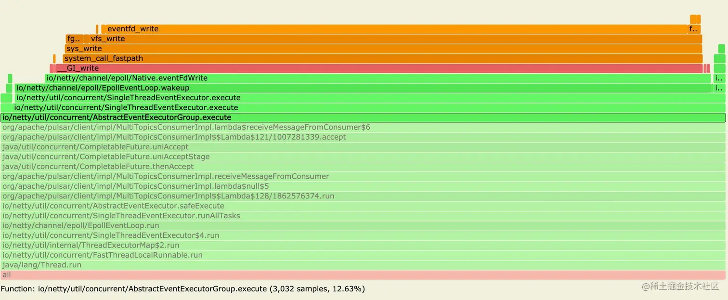
Task: Select the MultiTopicsConsumerImpl.lambda$null$5 frame
Action: click(363, 186)
